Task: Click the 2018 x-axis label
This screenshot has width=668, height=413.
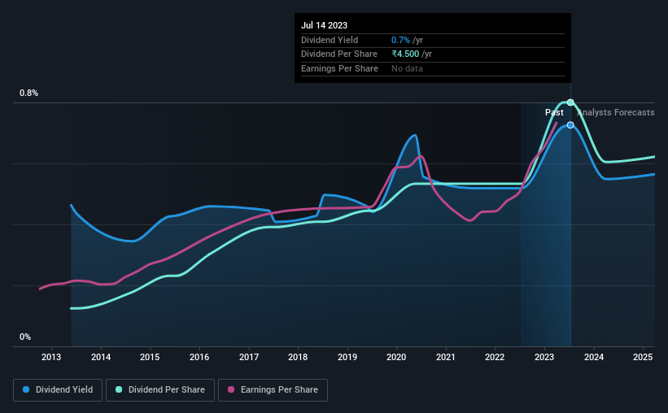Action: click(298, 357)
